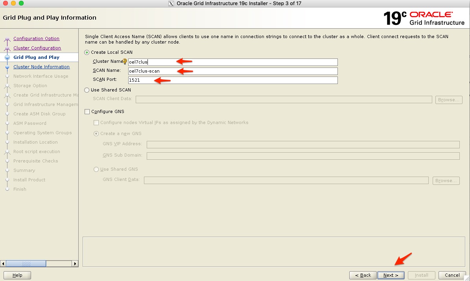Click in the SCAN Name field
The height and width of the screenshot is (281, 470).
pos(233,71)
